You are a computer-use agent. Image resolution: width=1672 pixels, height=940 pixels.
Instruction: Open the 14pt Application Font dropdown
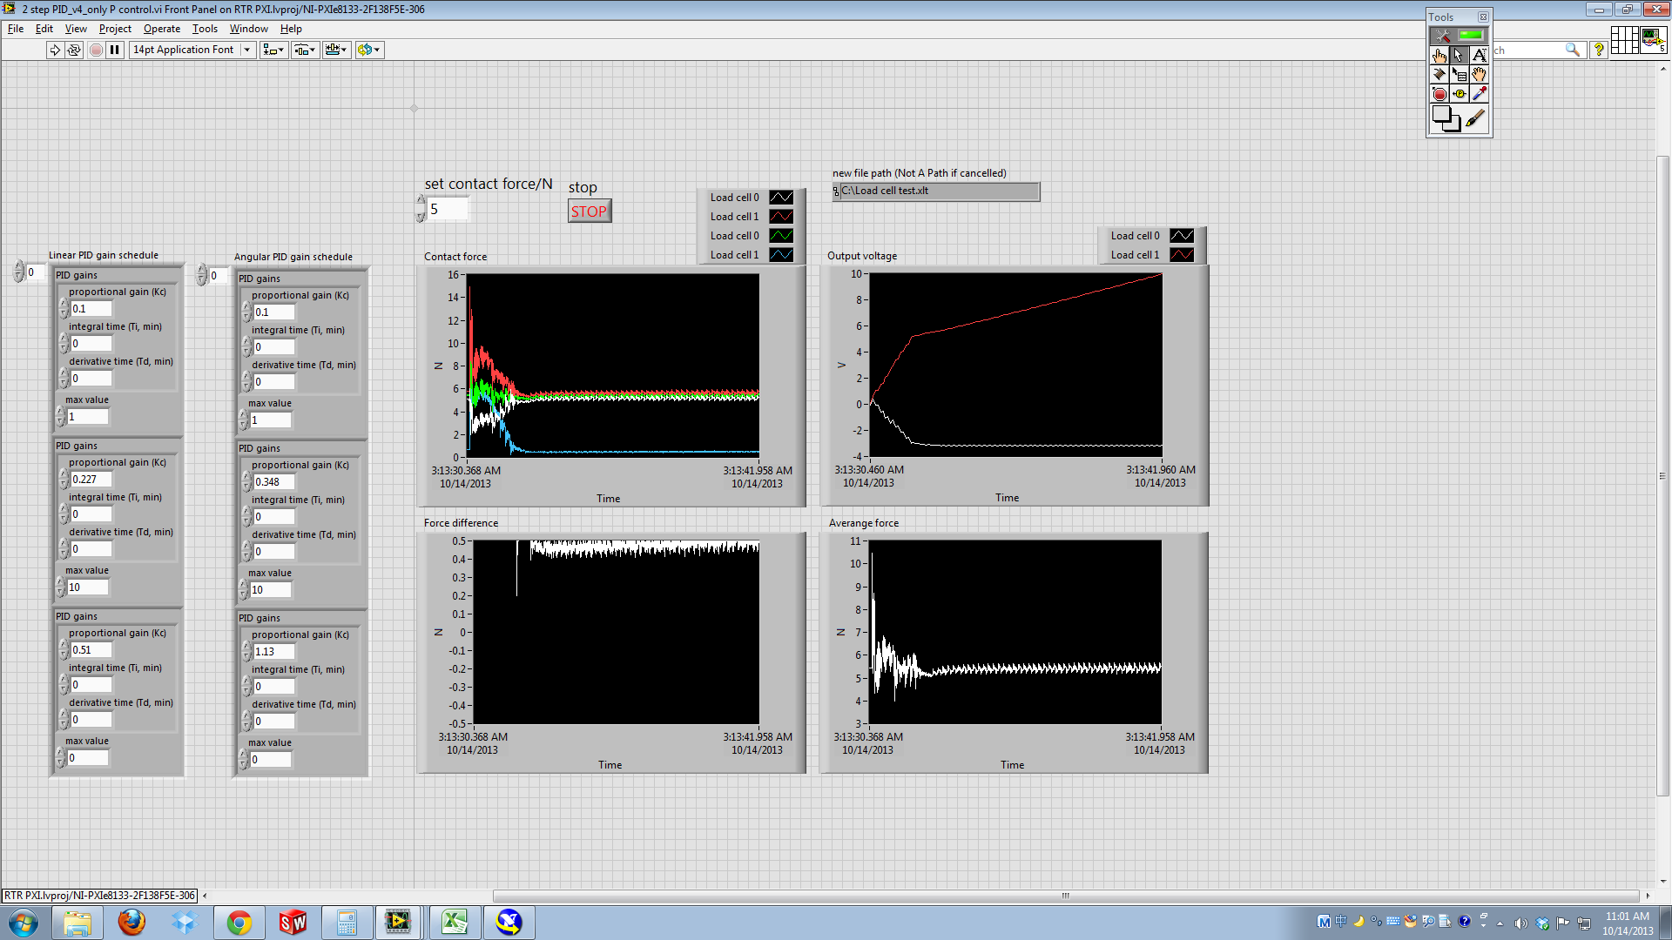(x=192, y=50)
